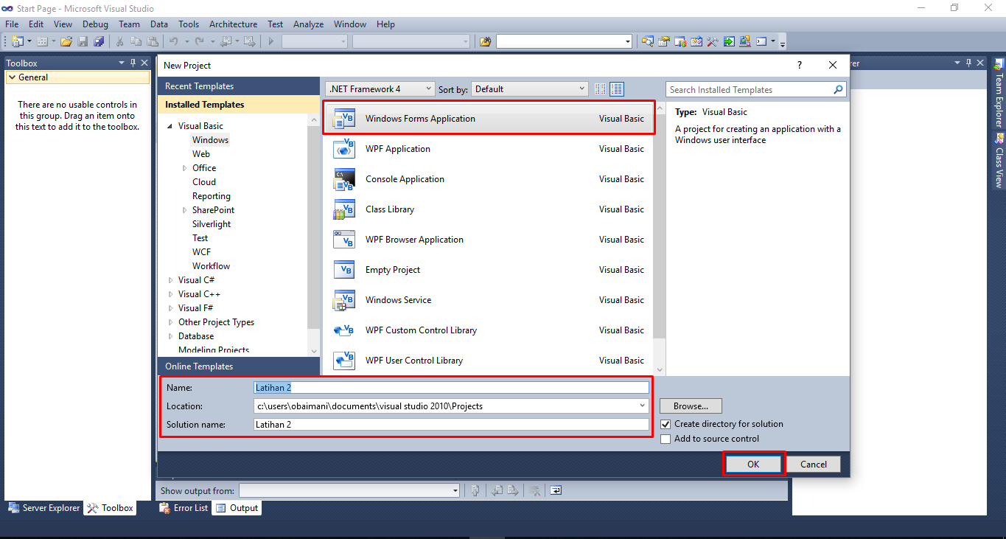1006x539 pixels.
Task: Select the WPF Application template
Action: (x=488, y=149)
